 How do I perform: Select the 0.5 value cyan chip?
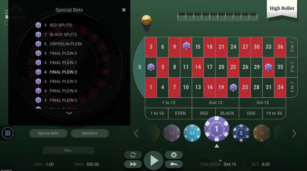(x=192, y=133)
